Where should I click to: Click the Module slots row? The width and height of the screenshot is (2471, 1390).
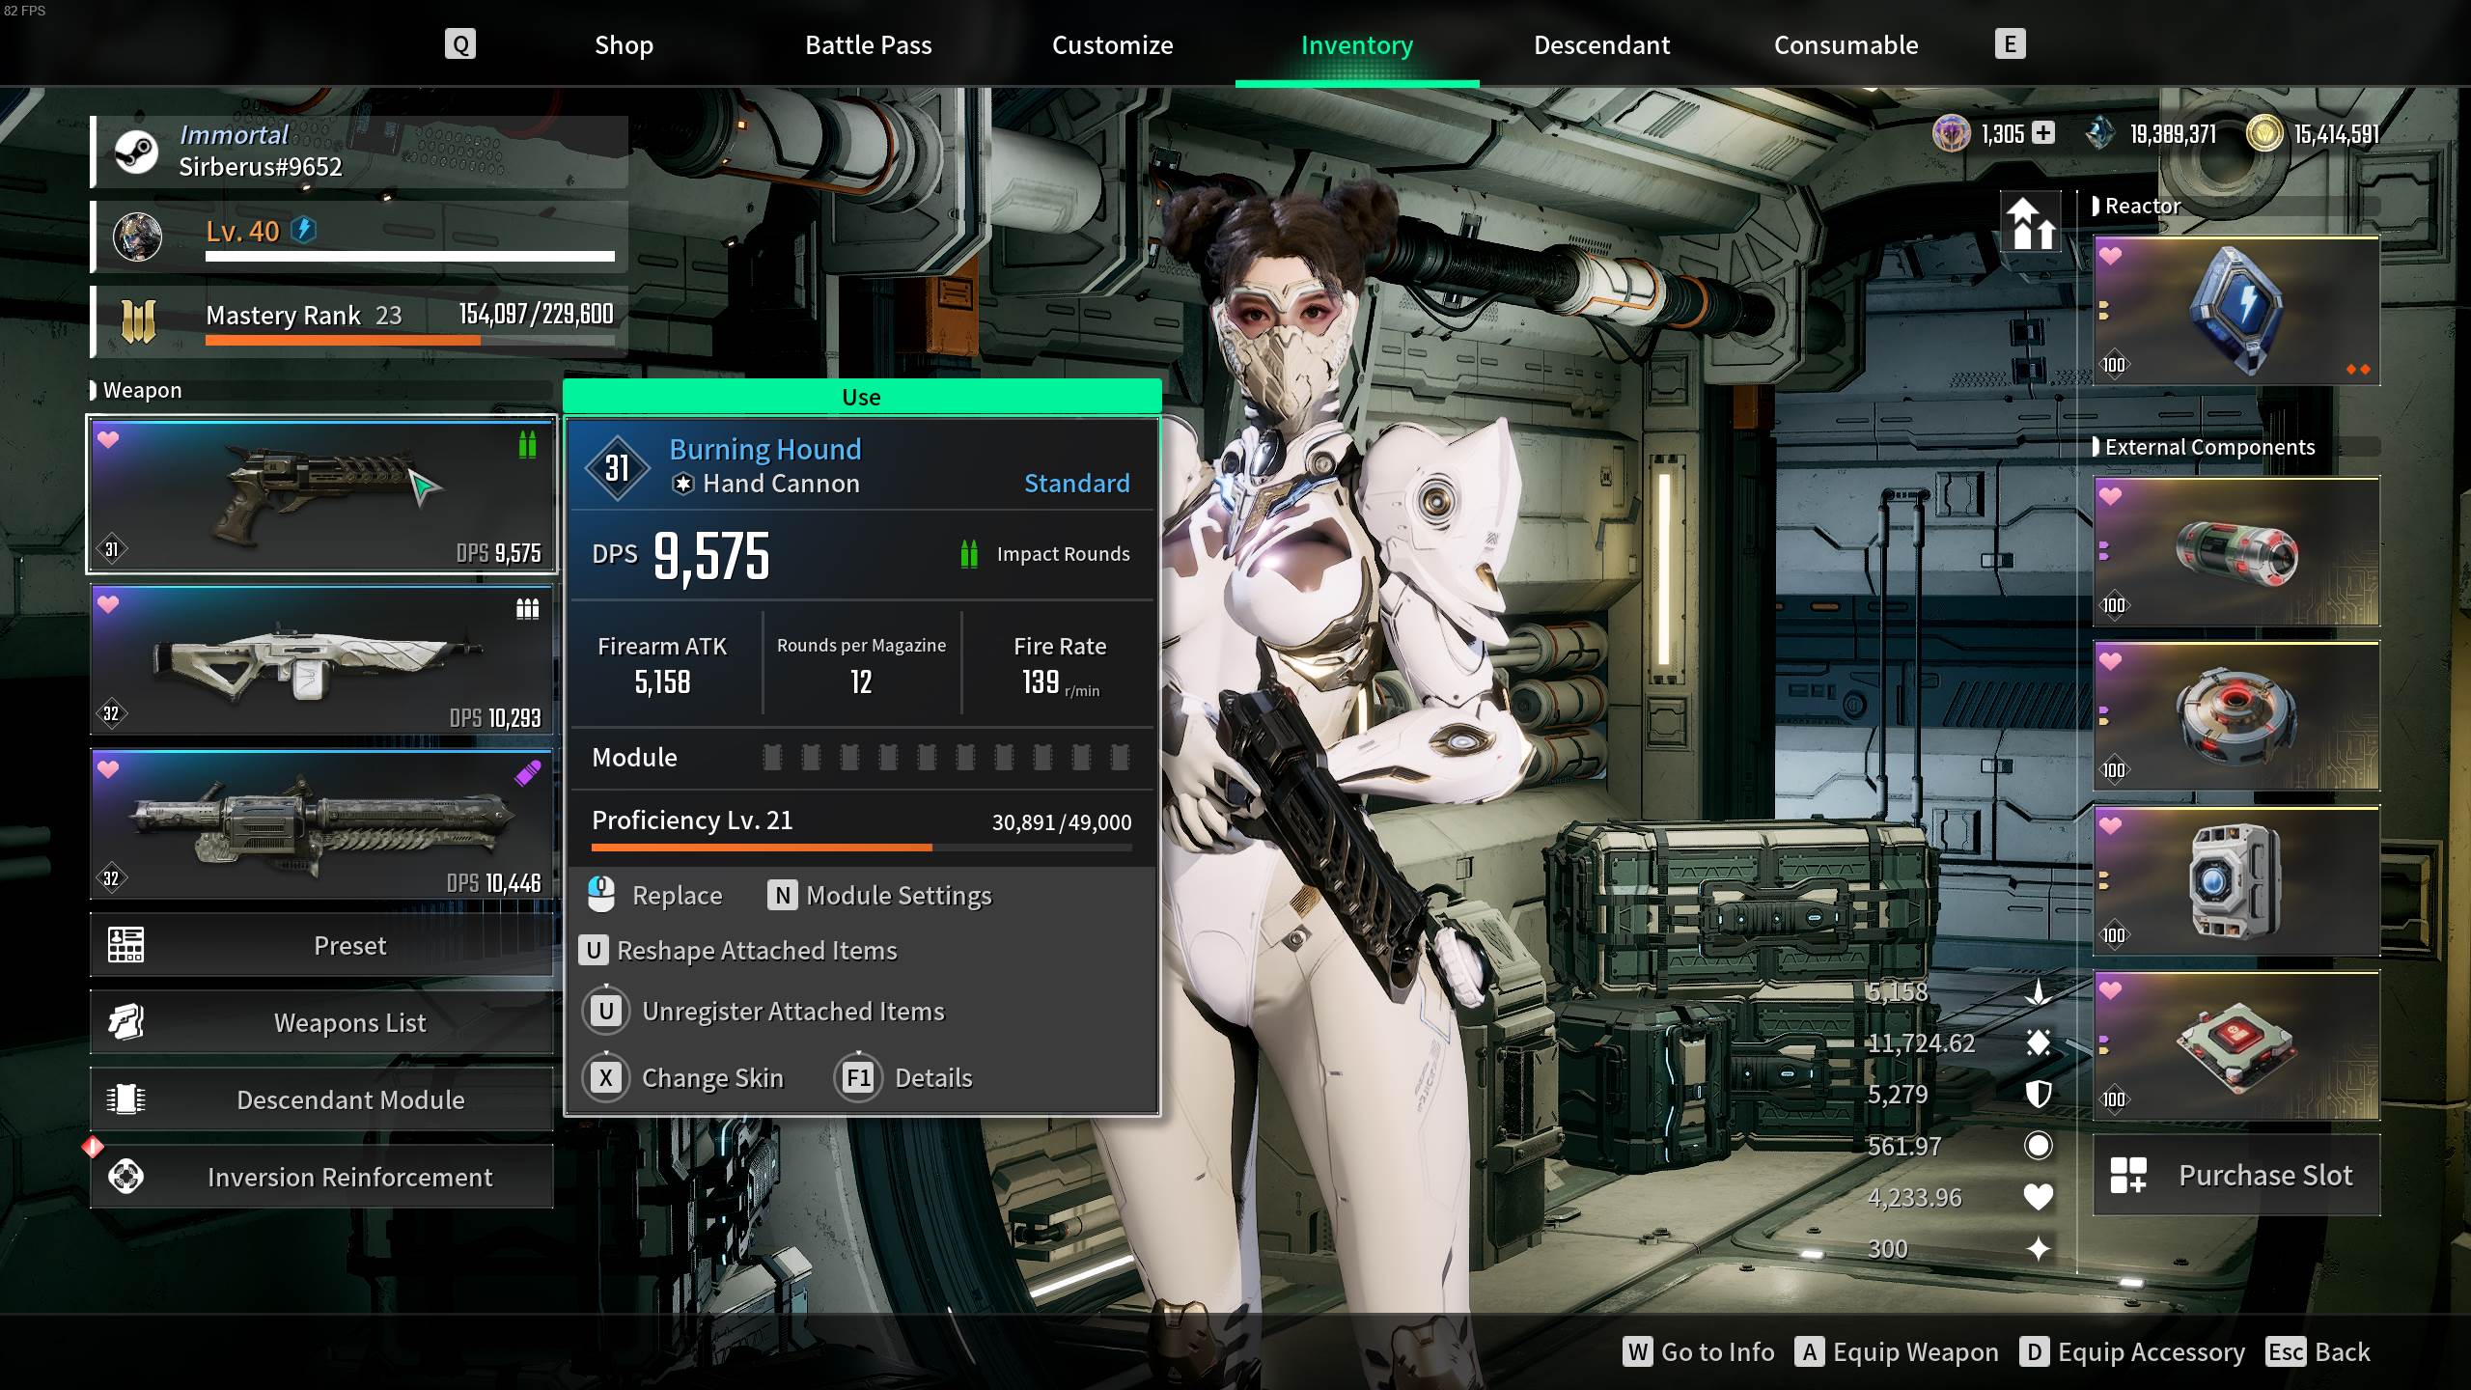point(861,758)
